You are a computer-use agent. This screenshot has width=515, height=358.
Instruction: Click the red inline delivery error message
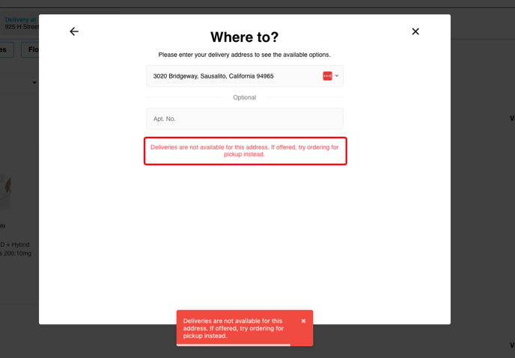245,151
